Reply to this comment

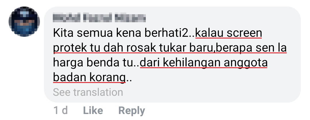click(132, 111)
